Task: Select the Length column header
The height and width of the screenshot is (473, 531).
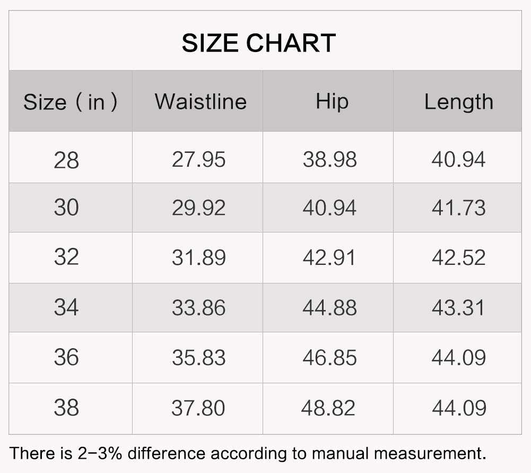Action: click(458, 101)
